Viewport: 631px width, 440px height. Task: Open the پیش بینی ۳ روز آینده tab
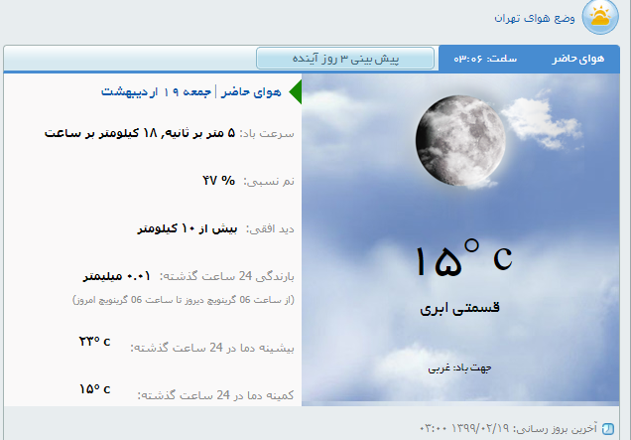[x=345, y=59]
